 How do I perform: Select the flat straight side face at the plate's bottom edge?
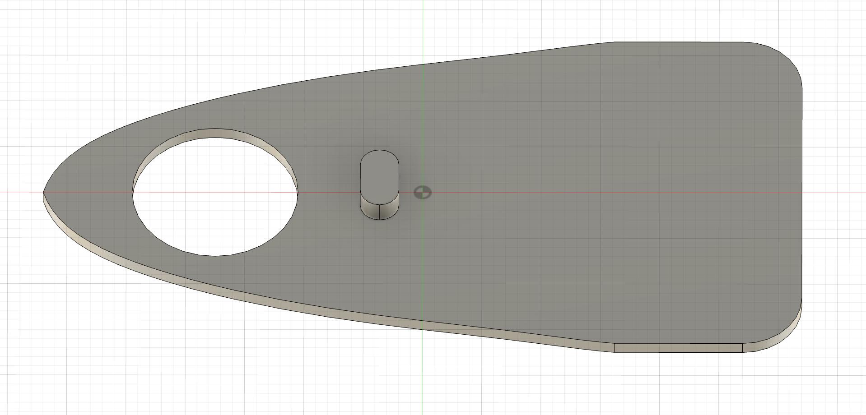point(678,348)
